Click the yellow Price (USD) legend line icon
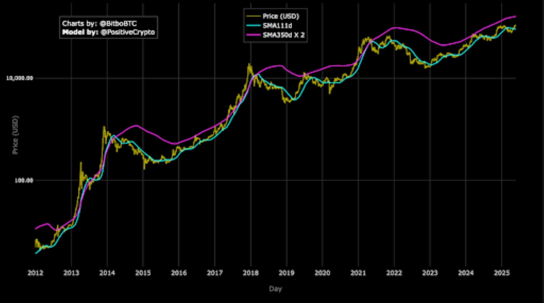This screenshot has height=303, width=544. pyautogui.click(x=253, y=16)
